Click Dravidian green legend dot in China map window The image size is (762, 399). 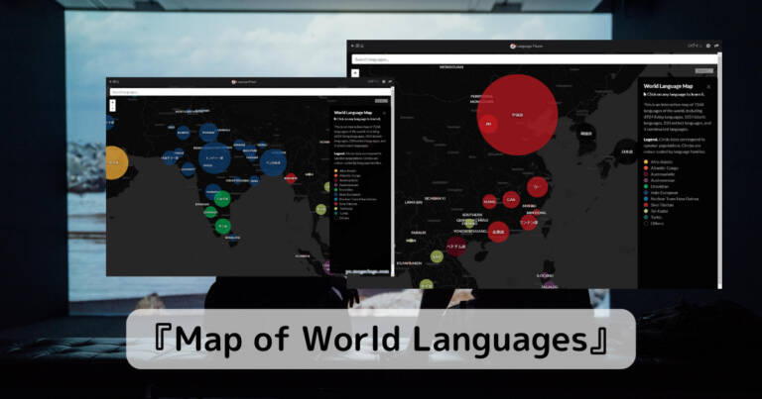646,187
